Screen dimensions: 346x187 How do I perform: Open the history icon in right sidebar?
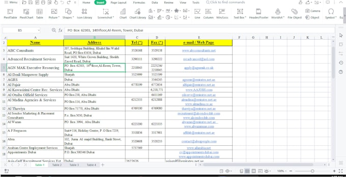point(341,63)
